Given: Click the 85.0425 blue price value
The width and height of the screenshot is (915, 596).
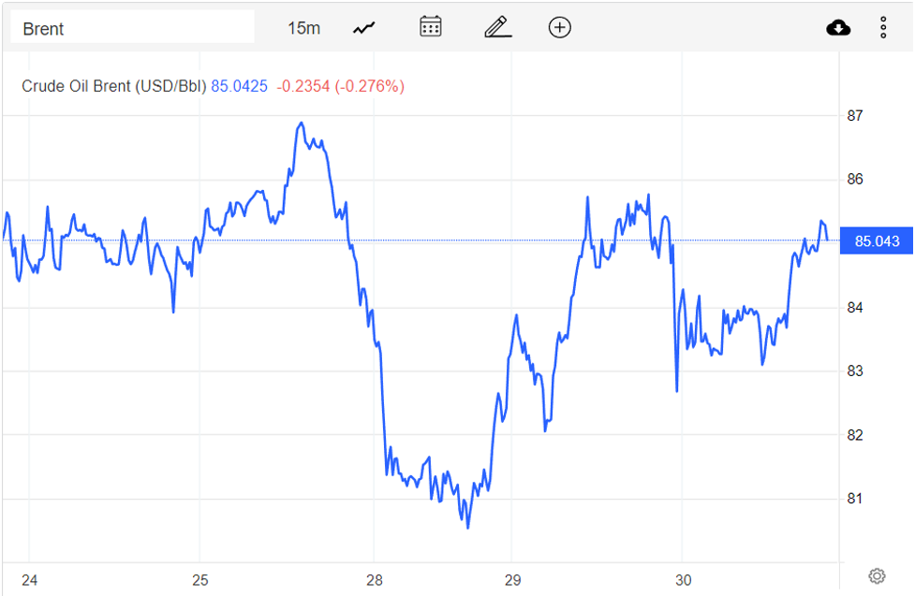Looking at the screenshot, I should (x=239, y=86).
